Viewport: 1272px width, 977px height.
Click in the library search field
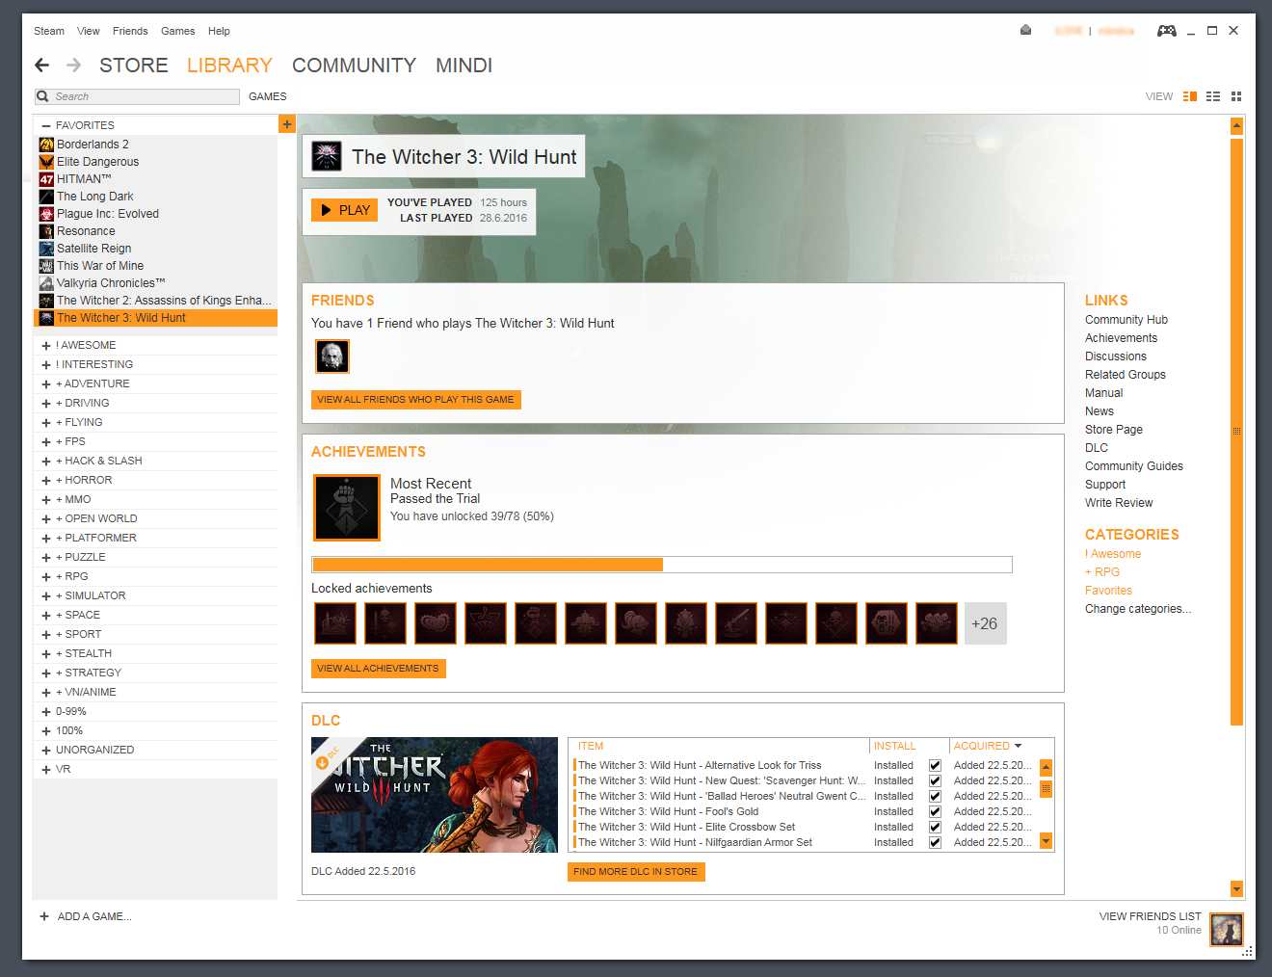(137, 96)
